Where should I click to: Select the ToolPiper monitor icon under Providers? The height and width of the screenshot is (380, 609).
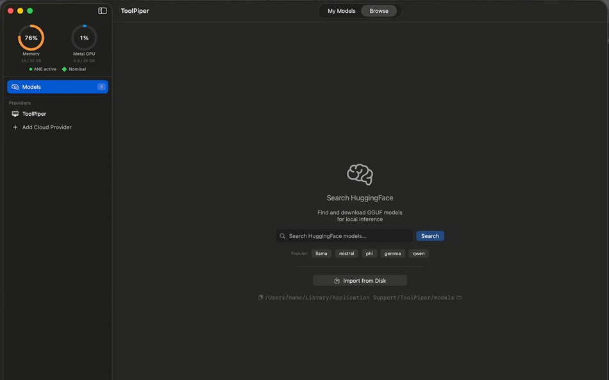pyautogui.click(x=15, y=113)
